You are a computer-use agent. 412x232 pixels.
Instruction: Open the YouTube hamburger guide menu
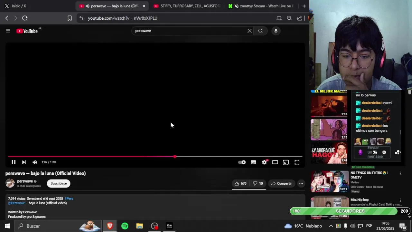[x=8, y=31]
